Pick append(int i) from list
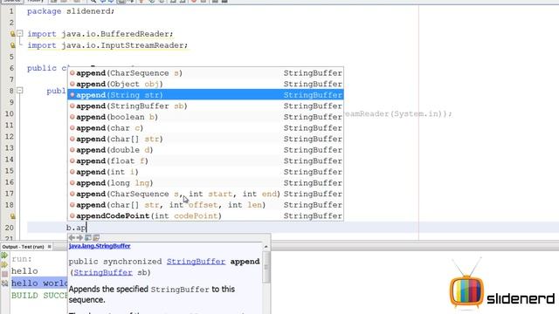 pos(206,172)
